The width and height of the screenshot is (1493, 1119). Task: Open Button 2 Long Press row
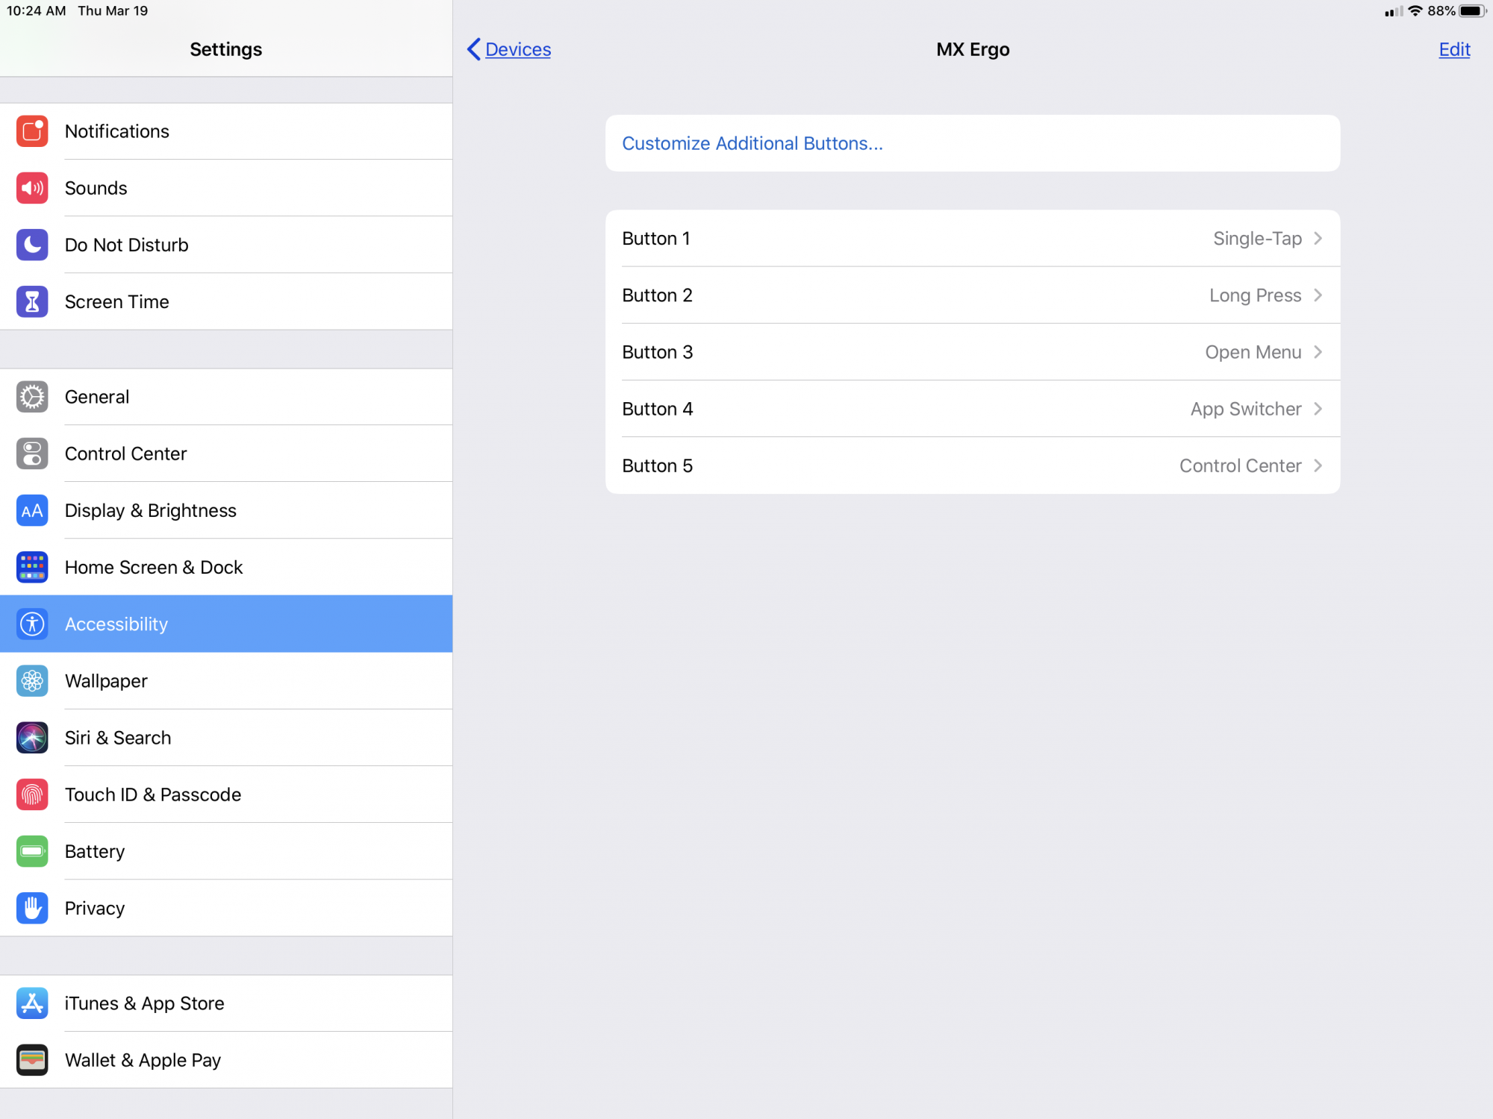coord(972,295)
